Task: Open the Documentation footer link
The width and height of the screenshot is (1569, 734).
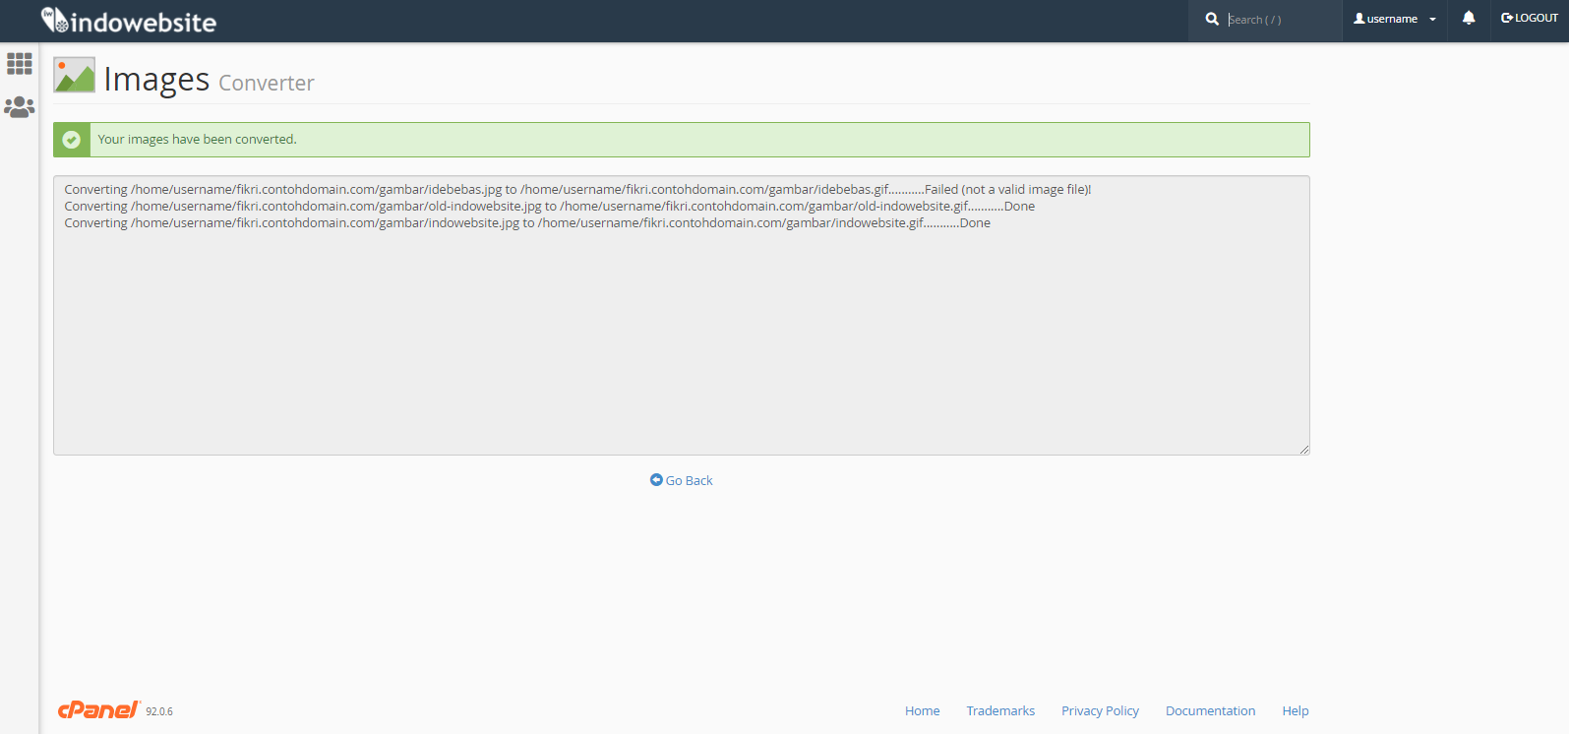Action: (x=1210, y=710)
